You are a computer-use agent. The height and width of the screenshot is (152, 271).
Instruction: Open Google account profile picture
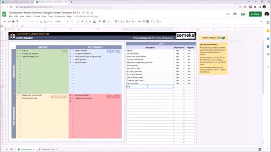click(267, 14)
